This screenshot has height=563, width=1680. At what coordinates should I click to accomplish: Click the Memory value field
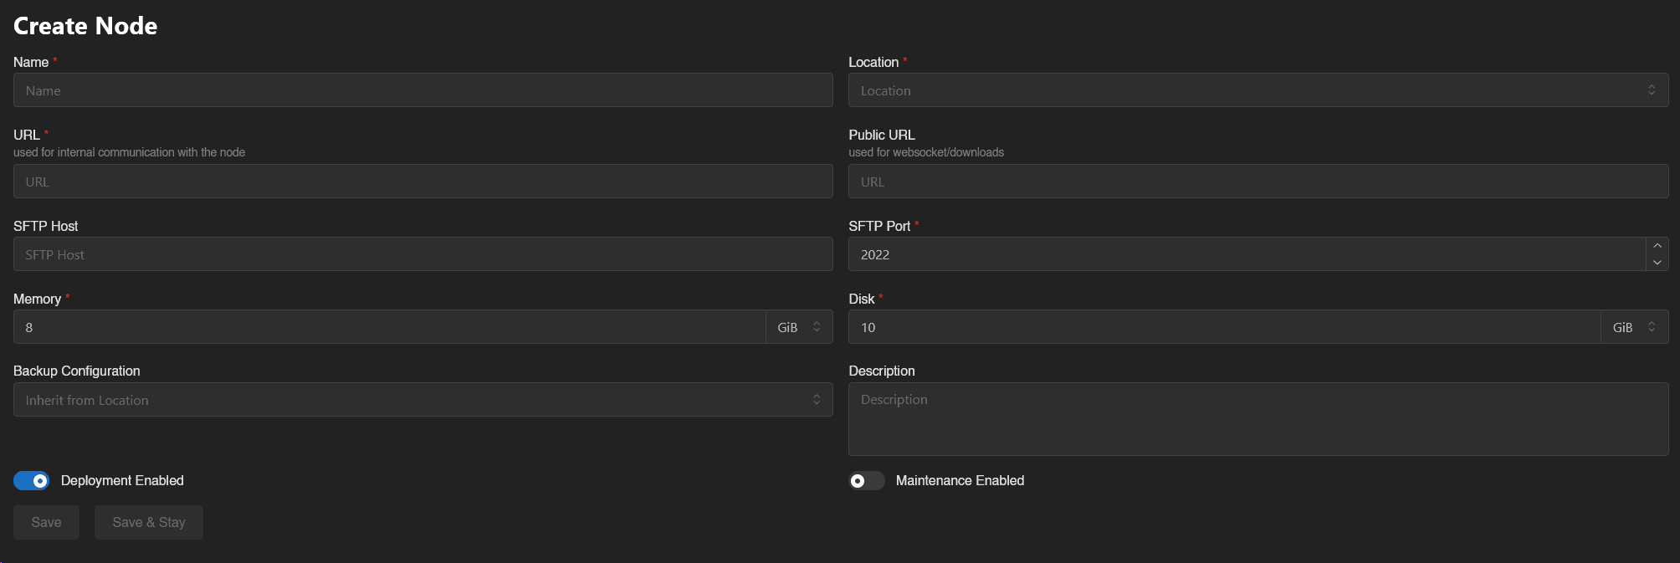[x=389, y=327]
